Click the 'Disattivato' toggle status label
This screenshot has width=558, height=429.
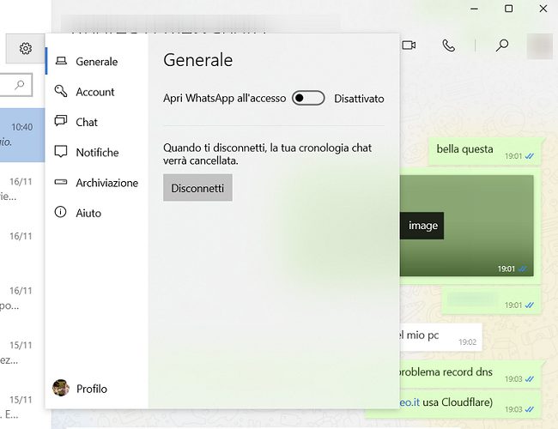(x=359, y=99)
